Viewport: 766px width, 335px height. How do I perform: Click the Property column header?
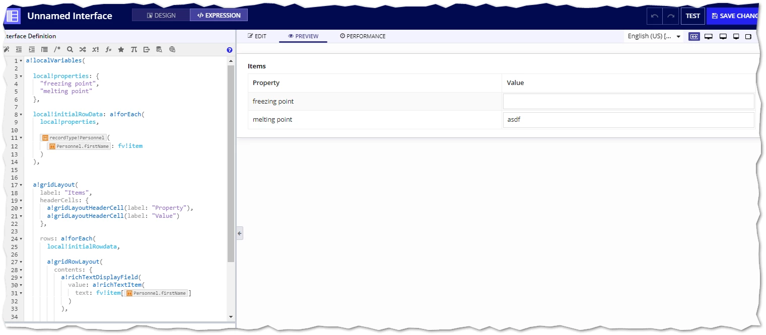point(375,83)
